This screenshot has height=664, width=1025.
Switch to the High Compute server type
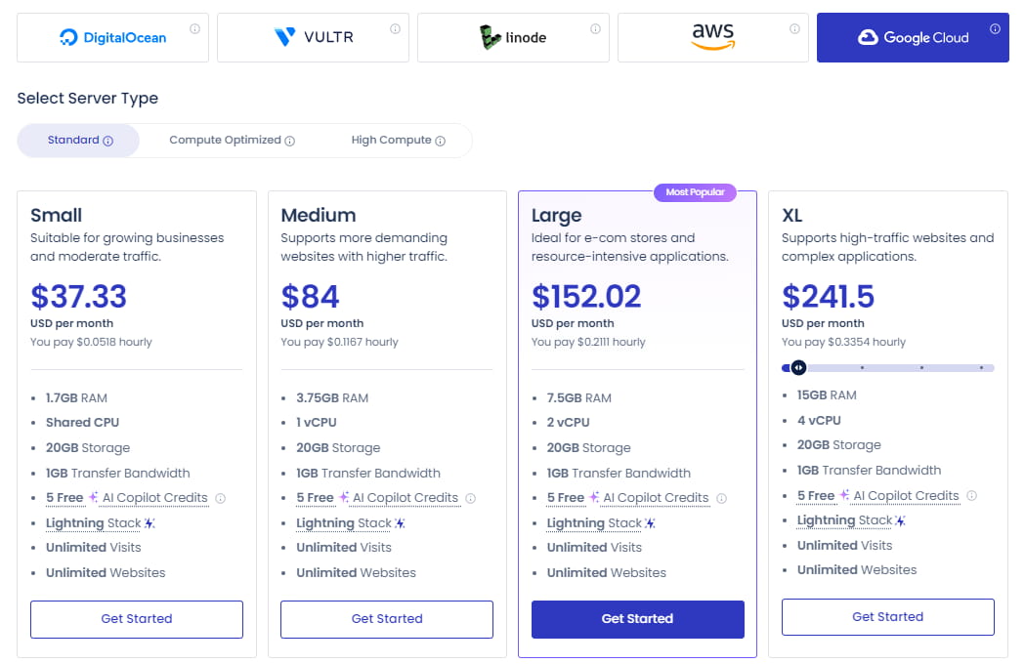pyautogui.click(x=398, y=141)
